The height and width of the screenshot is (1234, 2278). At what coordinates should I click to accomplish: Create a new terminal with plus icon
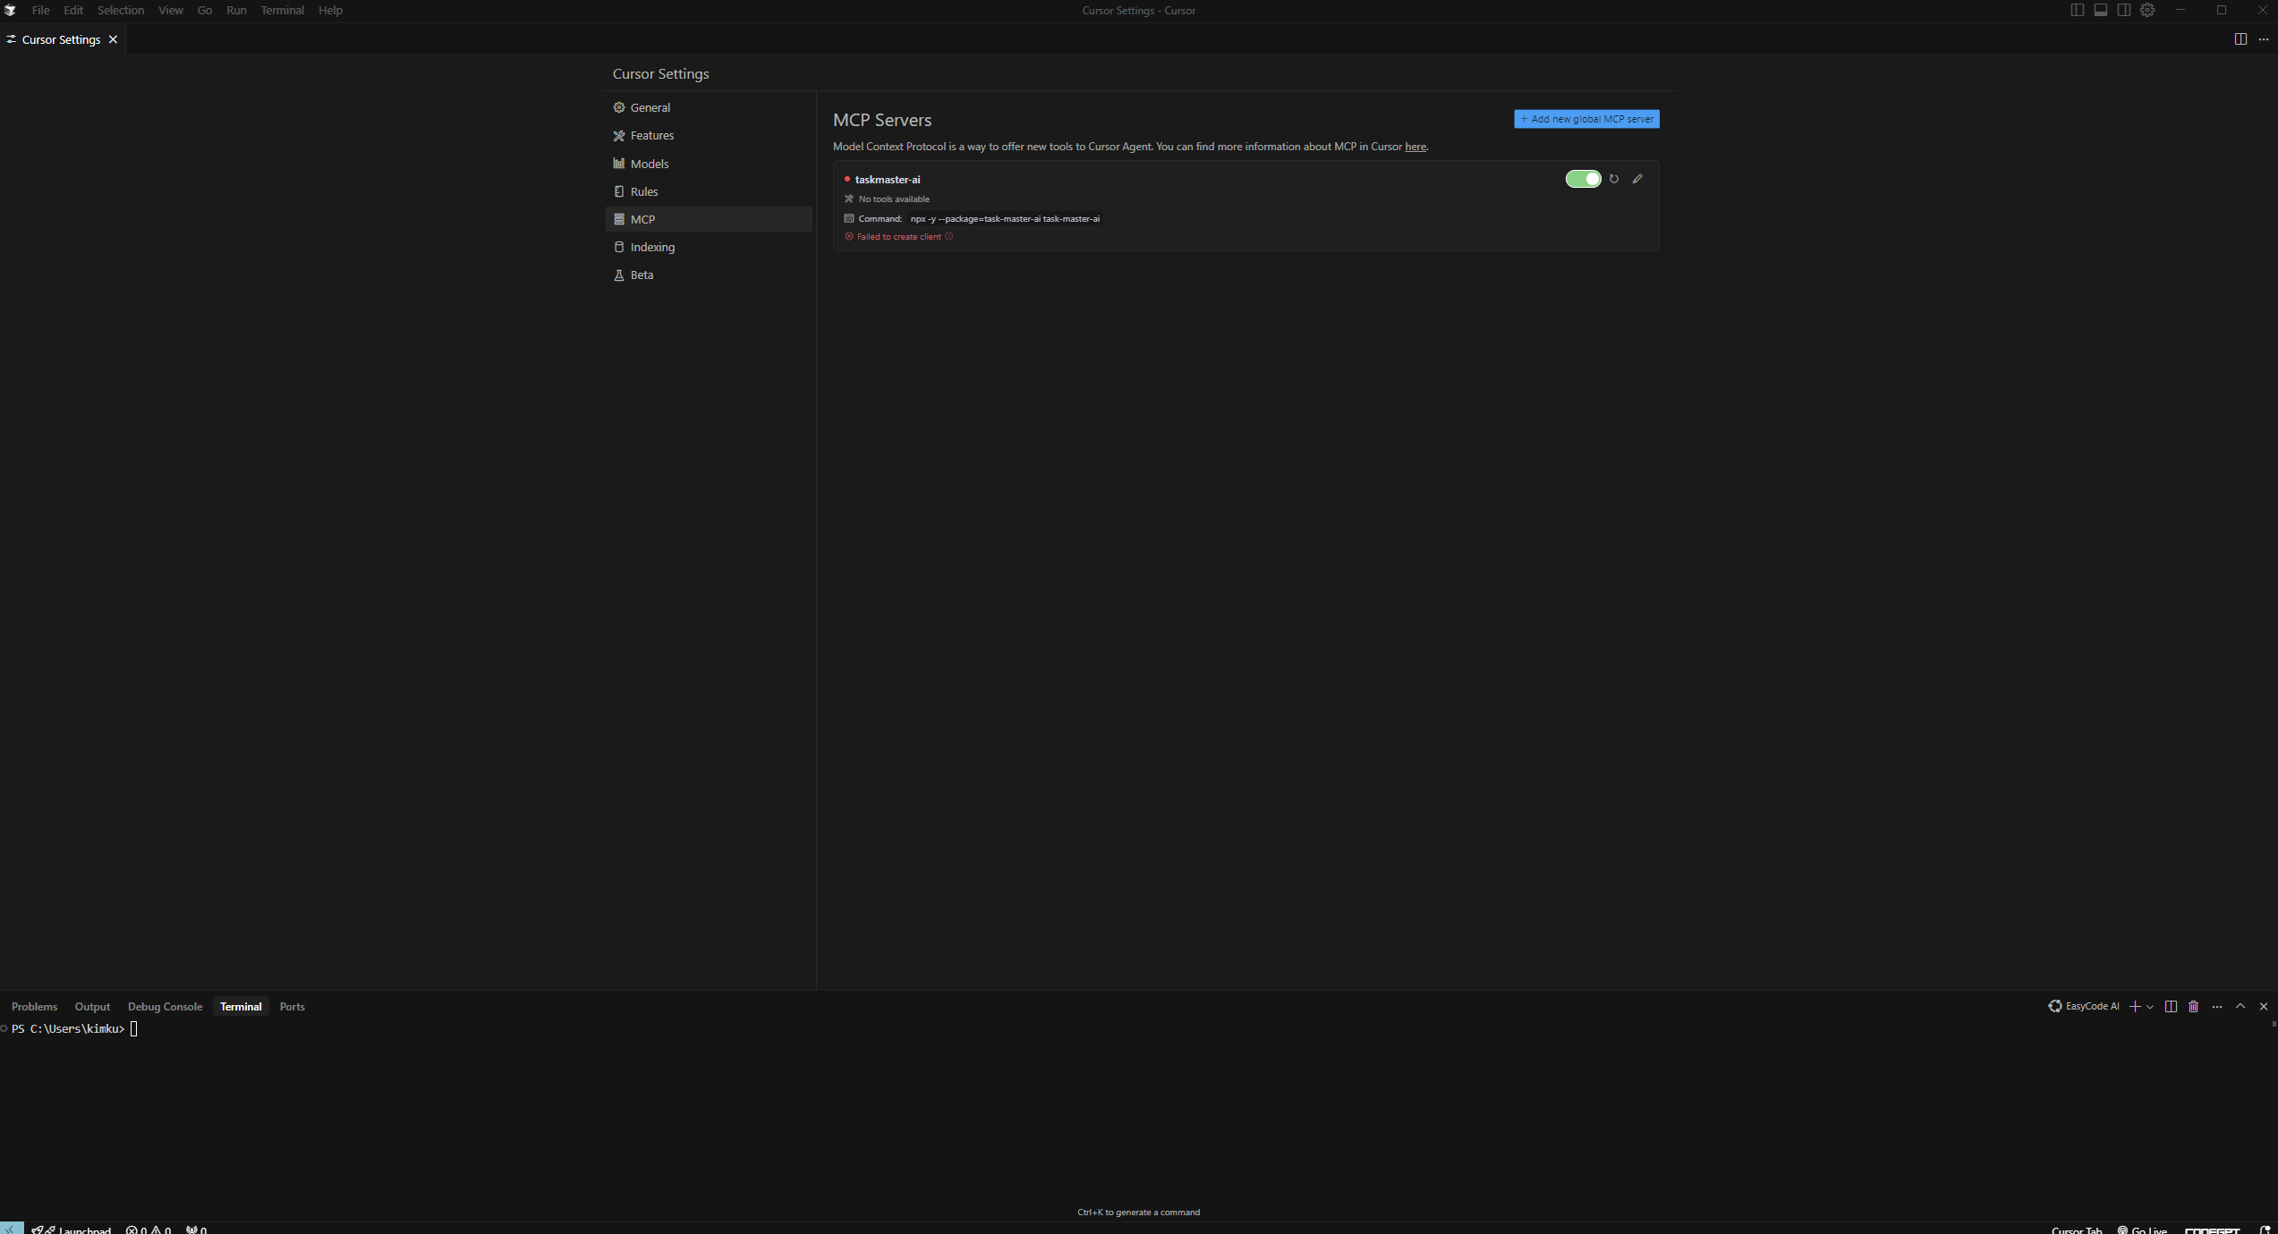[x=2135, y=1007]
